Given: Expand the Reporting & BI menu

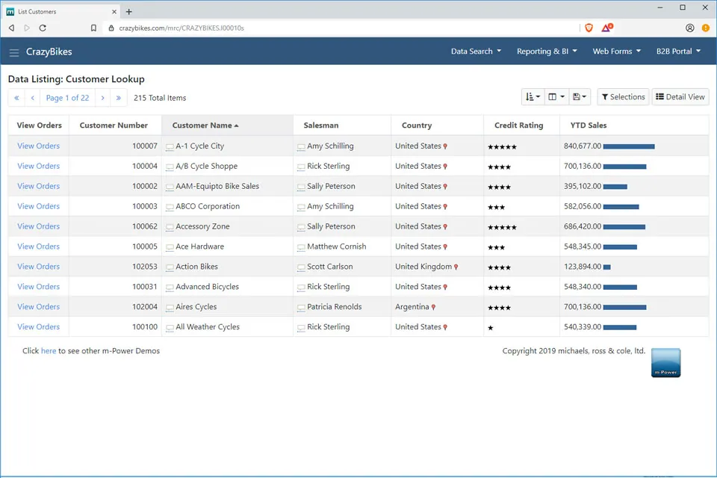Looking at the screenshot, I should pyautogui.click(x=547, y=52).
